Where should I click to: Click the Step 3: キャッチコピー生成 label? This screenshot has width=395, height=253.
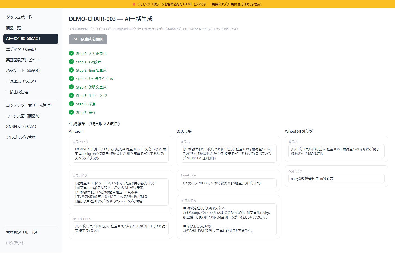tap(95, 79)
